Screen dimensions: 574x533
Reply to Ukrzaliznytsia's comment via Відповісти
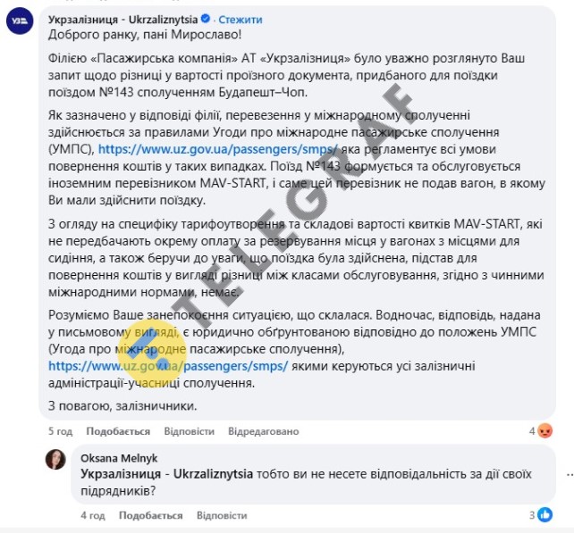click(189, 431)
